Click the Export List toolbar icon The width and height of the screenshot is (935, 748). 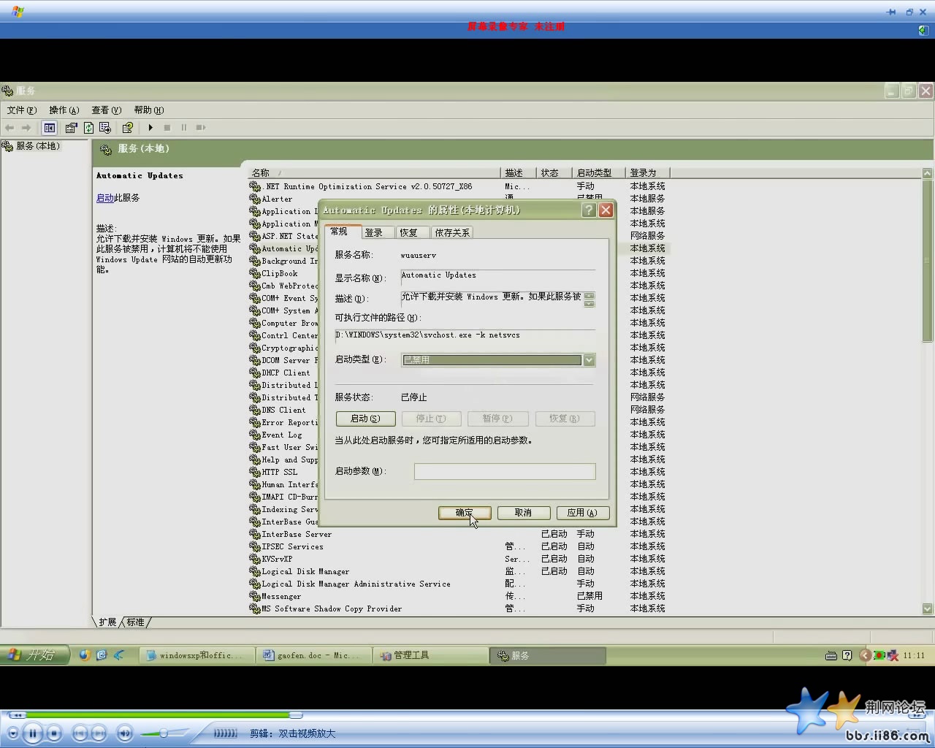[105, 127]
